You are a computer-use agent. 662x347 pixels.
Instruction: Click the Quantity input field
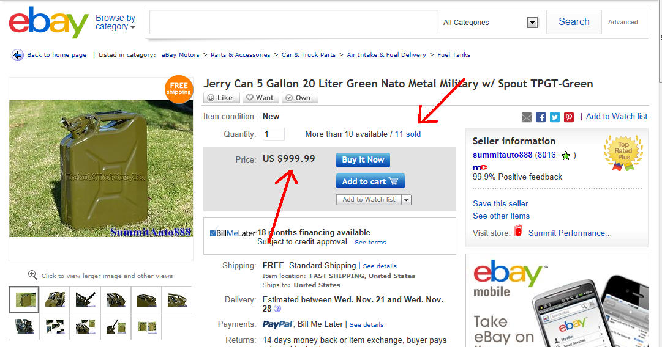pyautogui.click(x=274, y=134)
